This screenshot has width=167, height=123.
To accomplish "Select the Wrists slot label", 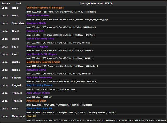I will tap(16, 62).
